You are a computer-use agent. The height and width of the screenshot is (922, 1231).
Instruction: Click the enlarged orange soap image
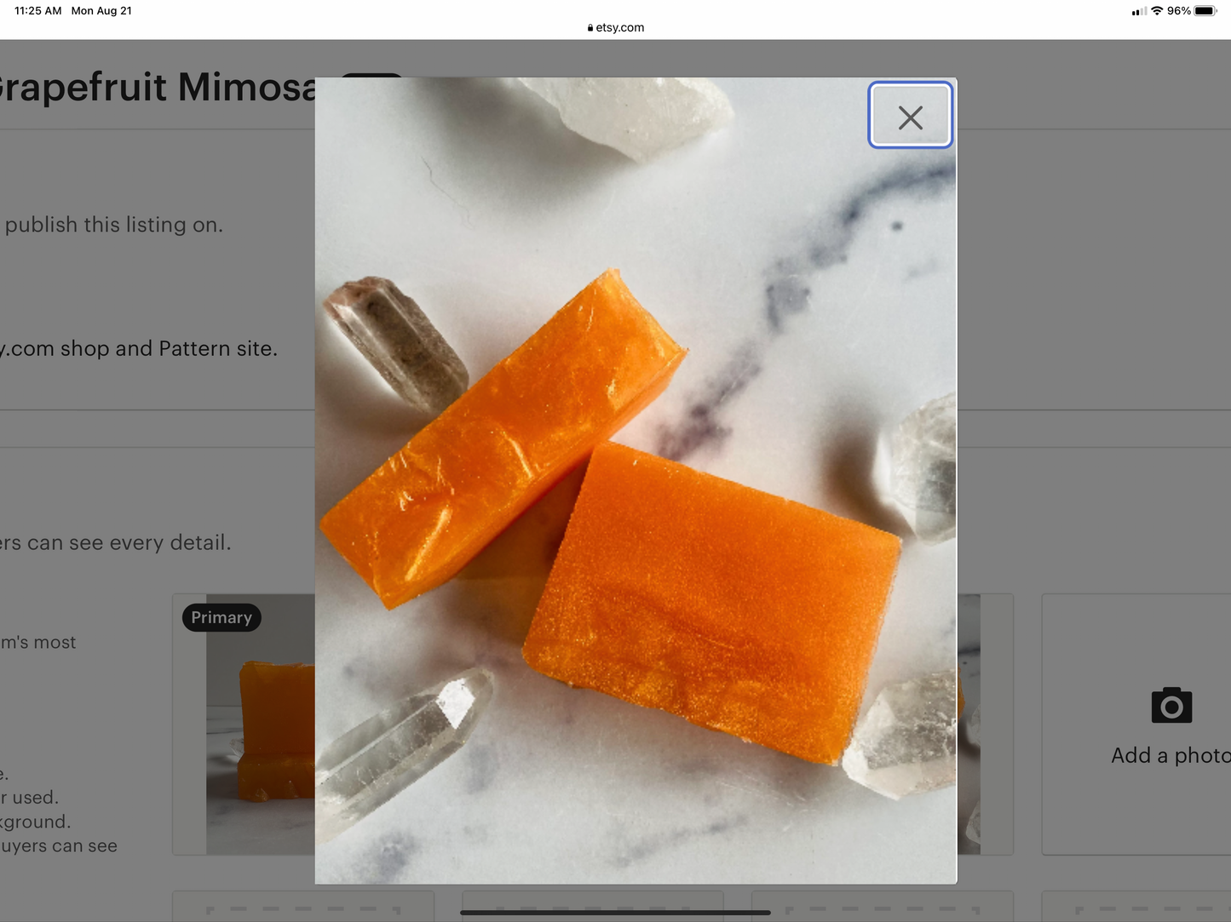coord(636,511)
